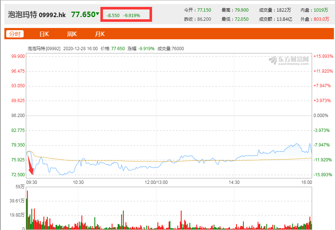
Task: Click the 16:00 time axis label
Action: pos(307,182)
